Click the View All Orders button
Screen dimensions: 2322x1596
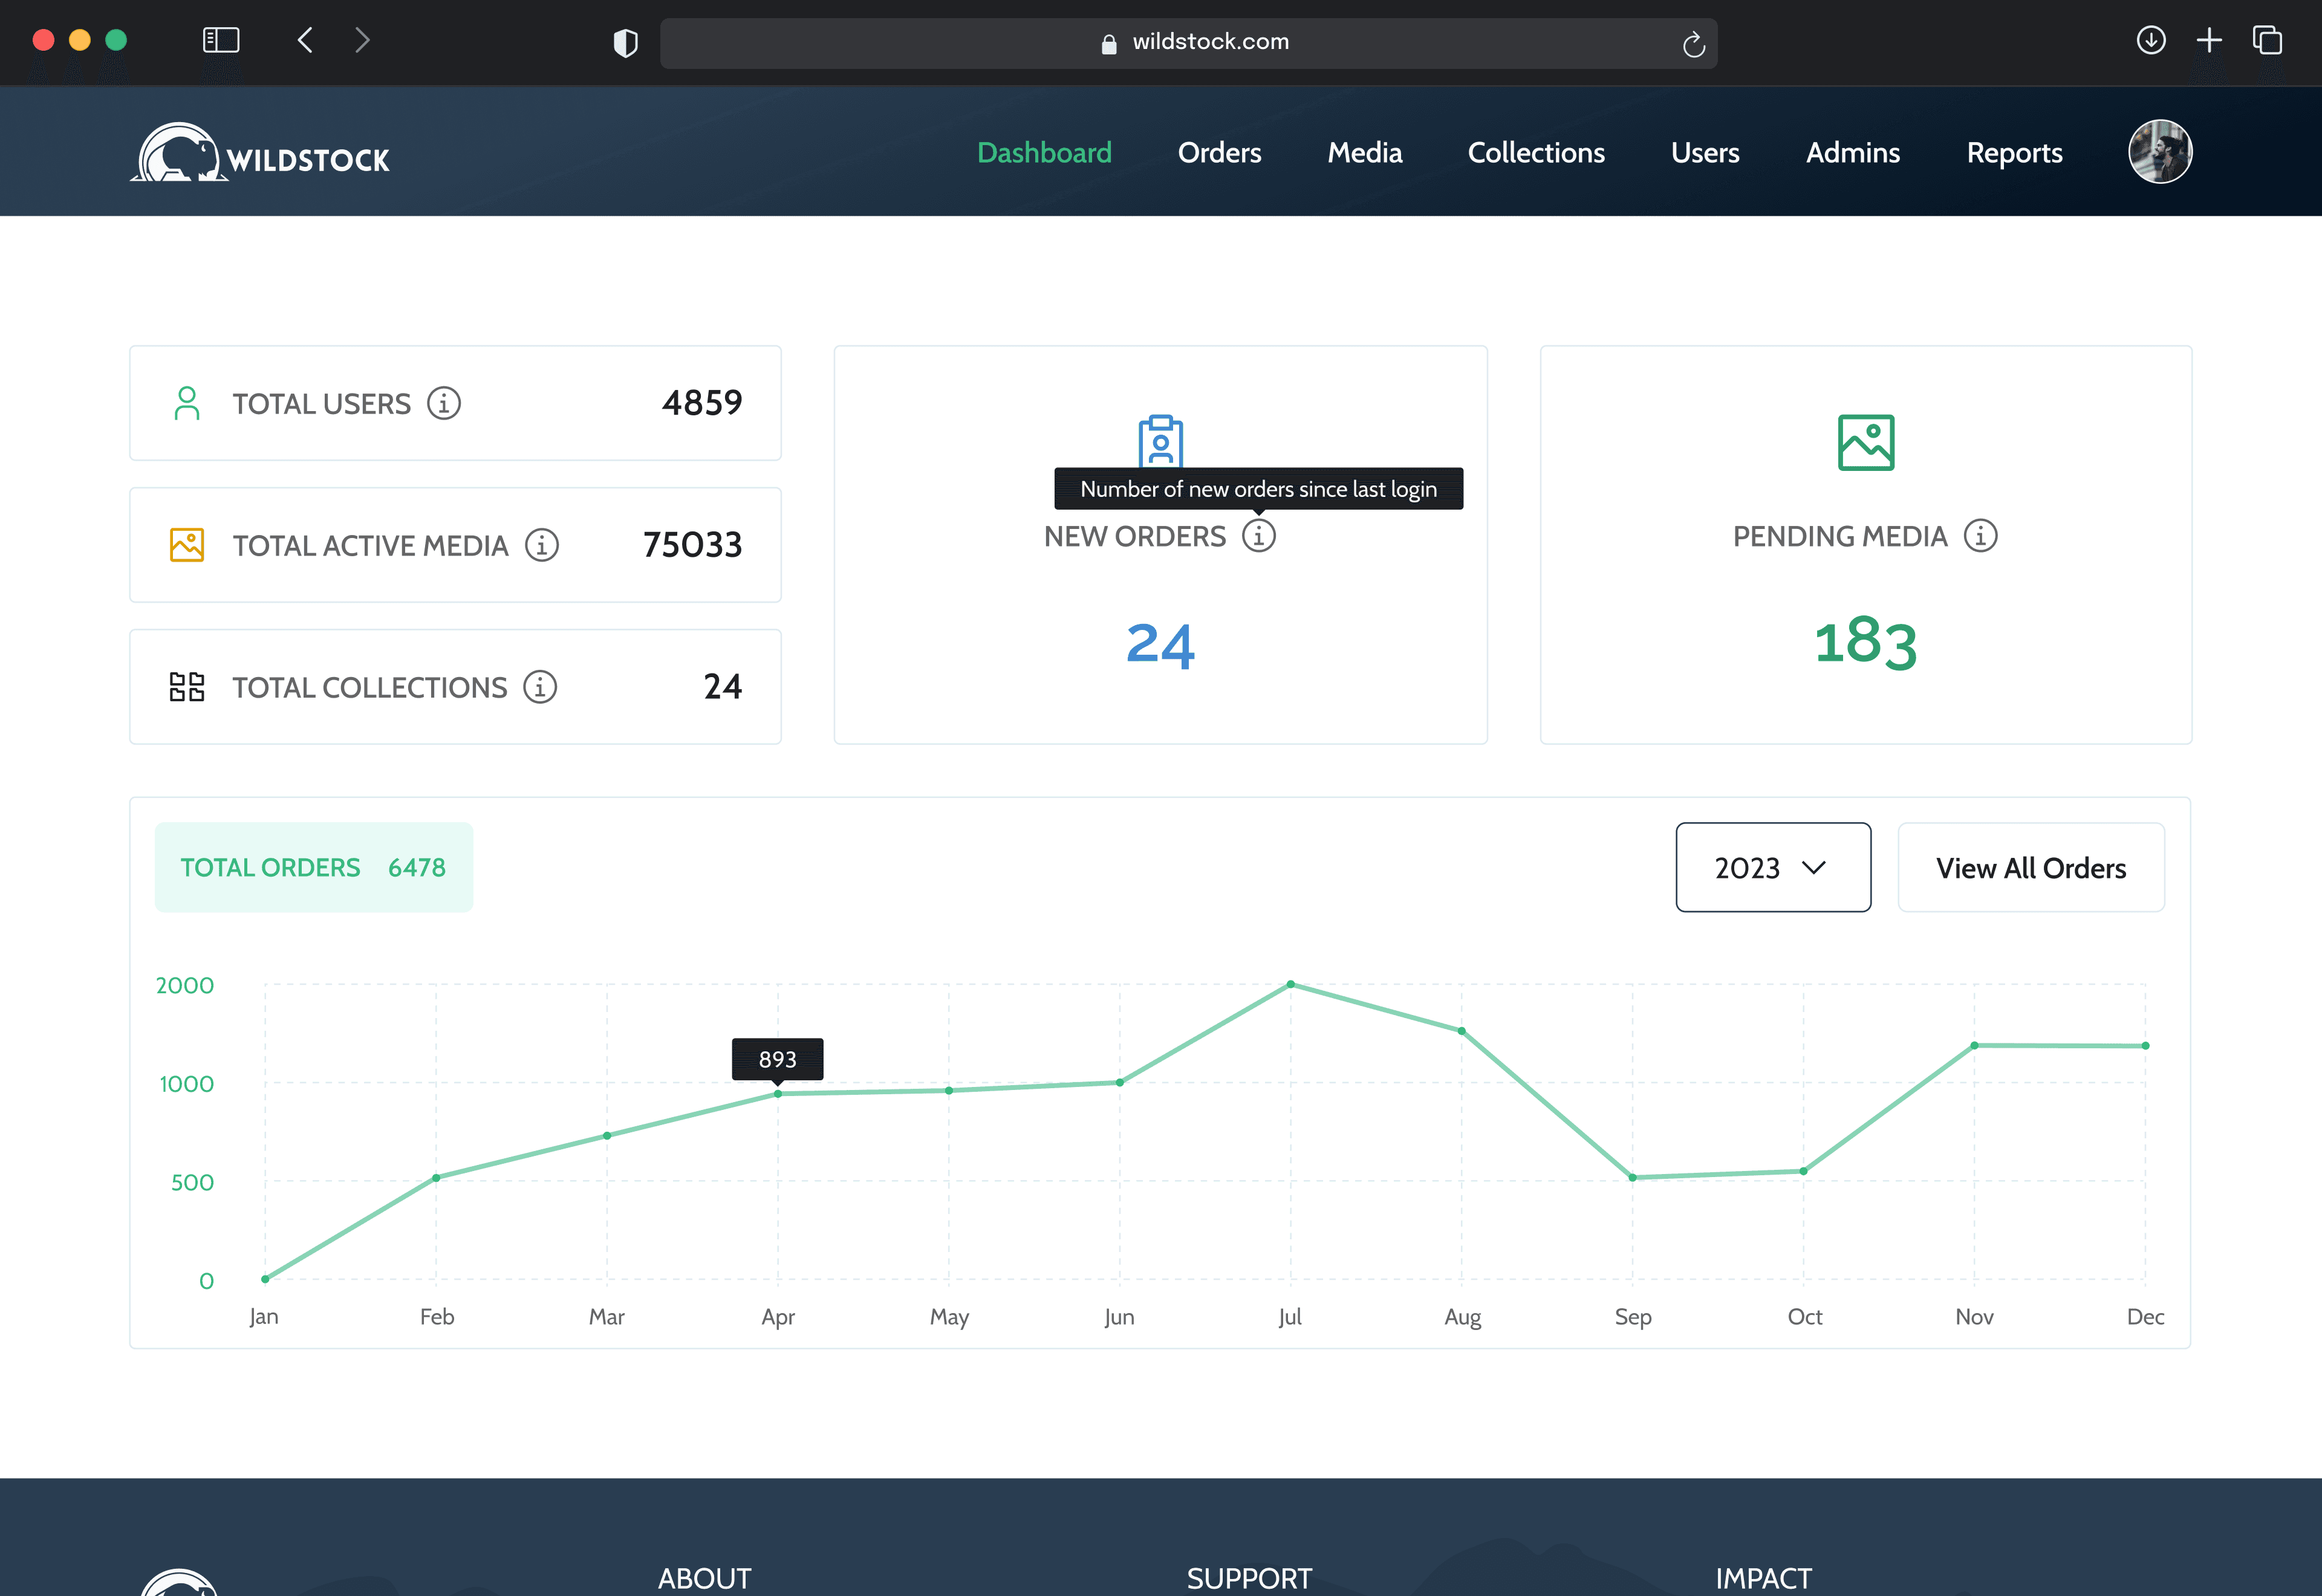pyautogui.click(x=2030, y=867)
